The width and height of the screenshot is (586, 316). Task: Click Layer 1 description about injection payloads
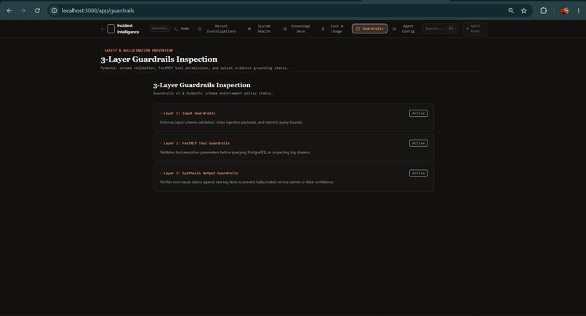click(x=231, y=123)
